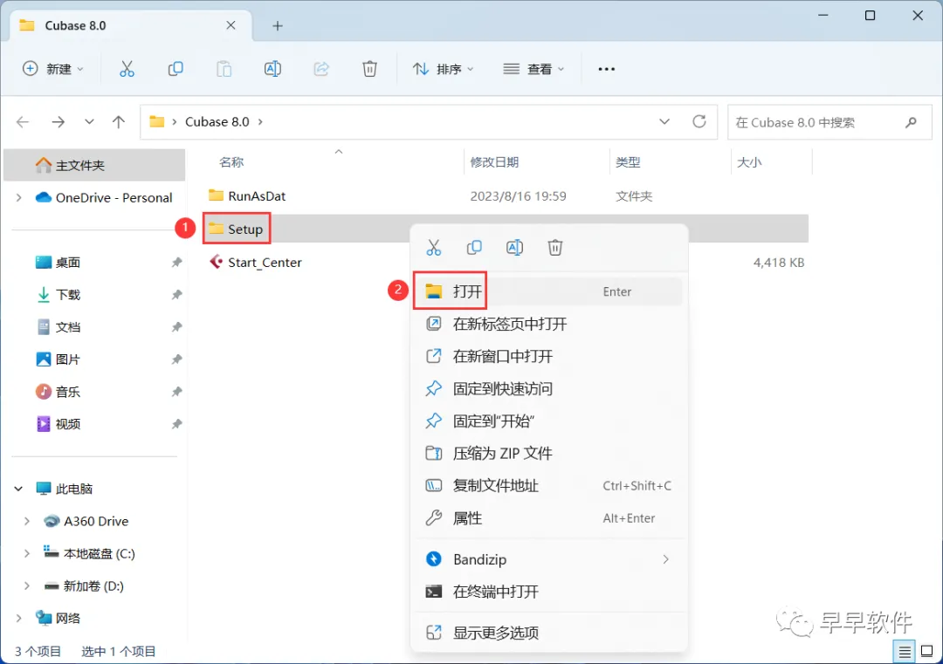943x664 pixels.
Task: Open the address bar history dropdown
Action: [664, 122]
